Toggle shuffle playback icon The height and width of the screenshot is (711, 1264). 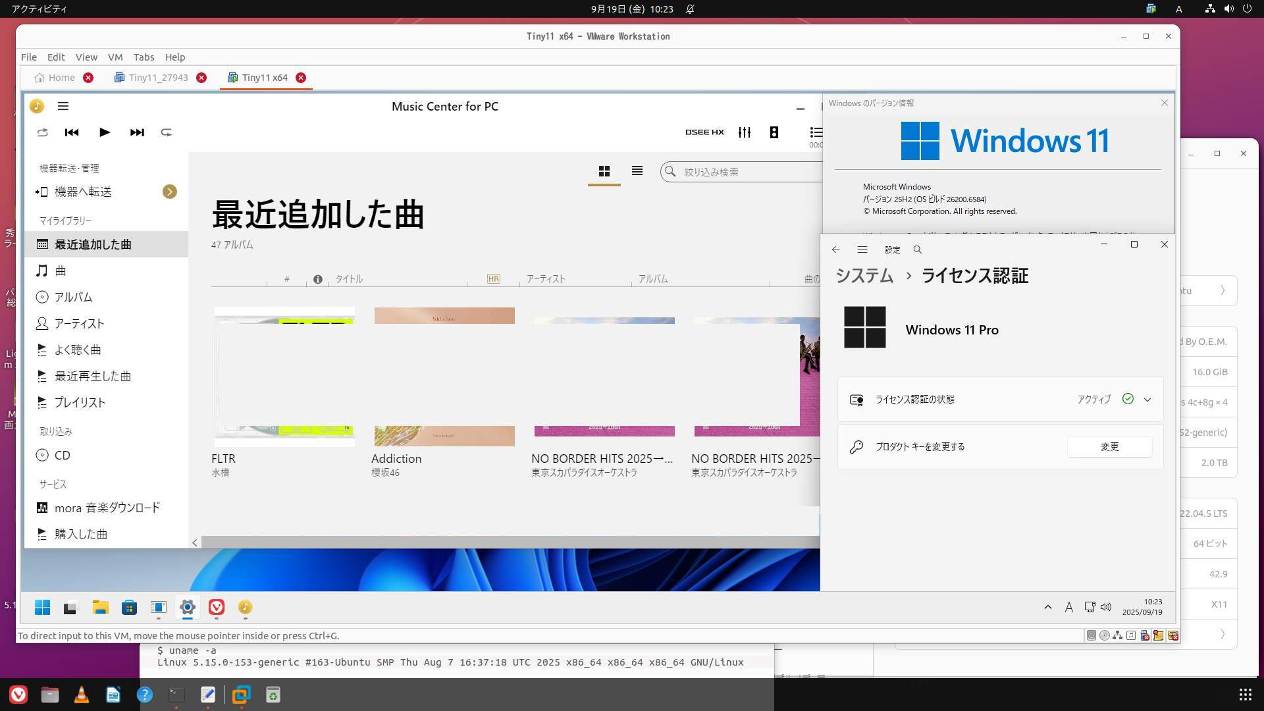(x=43, y=132)
